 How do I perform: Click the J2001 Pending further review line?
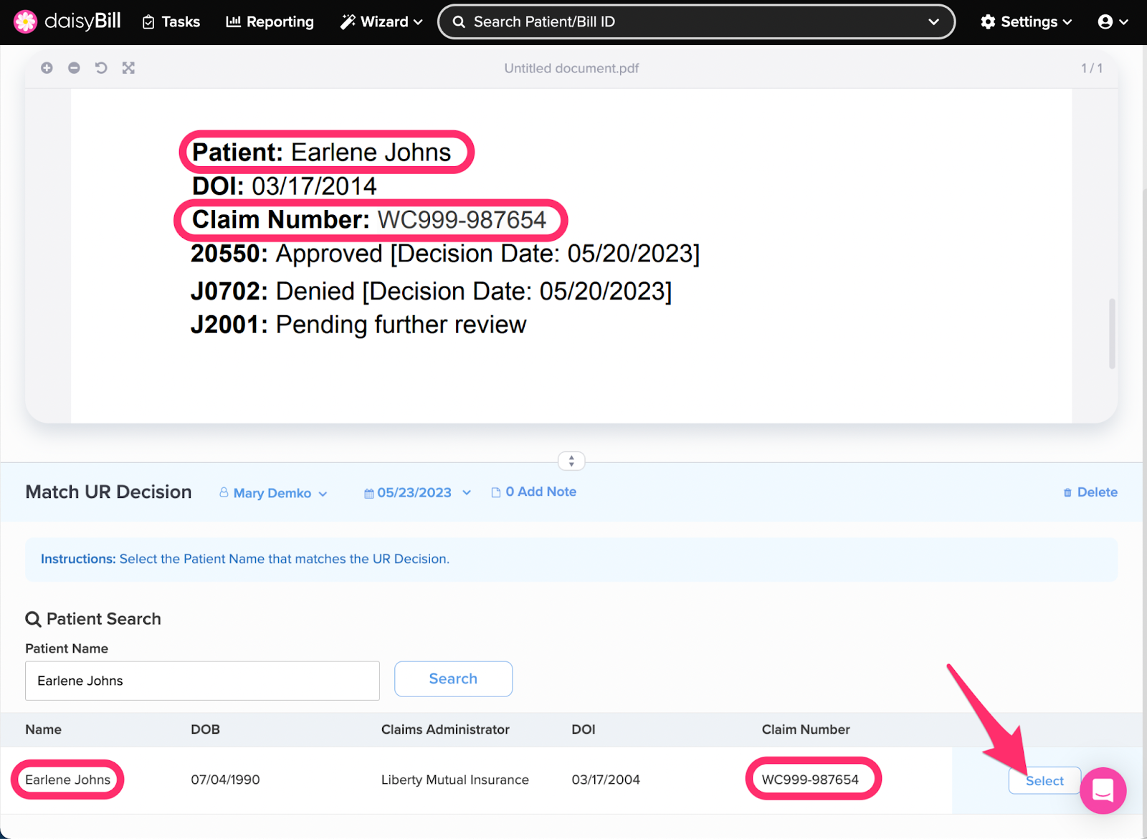pyautogui.click(x=358, y=325)
